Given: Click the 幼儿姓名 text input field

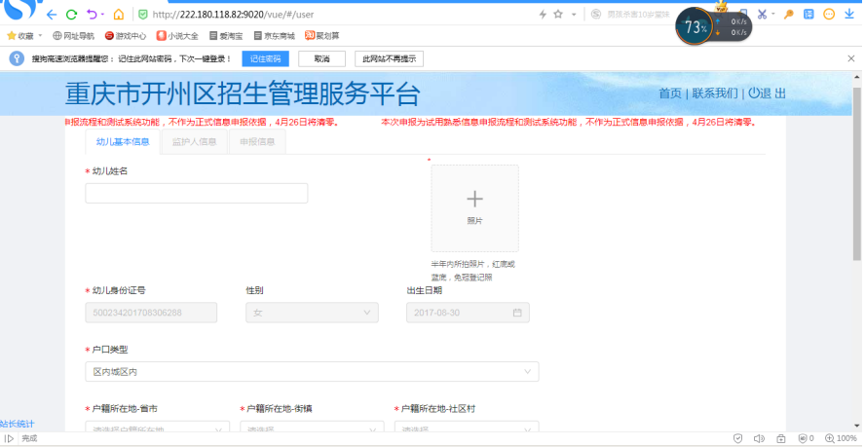Looking at the screenshot, I should click(x=197, y=193).
